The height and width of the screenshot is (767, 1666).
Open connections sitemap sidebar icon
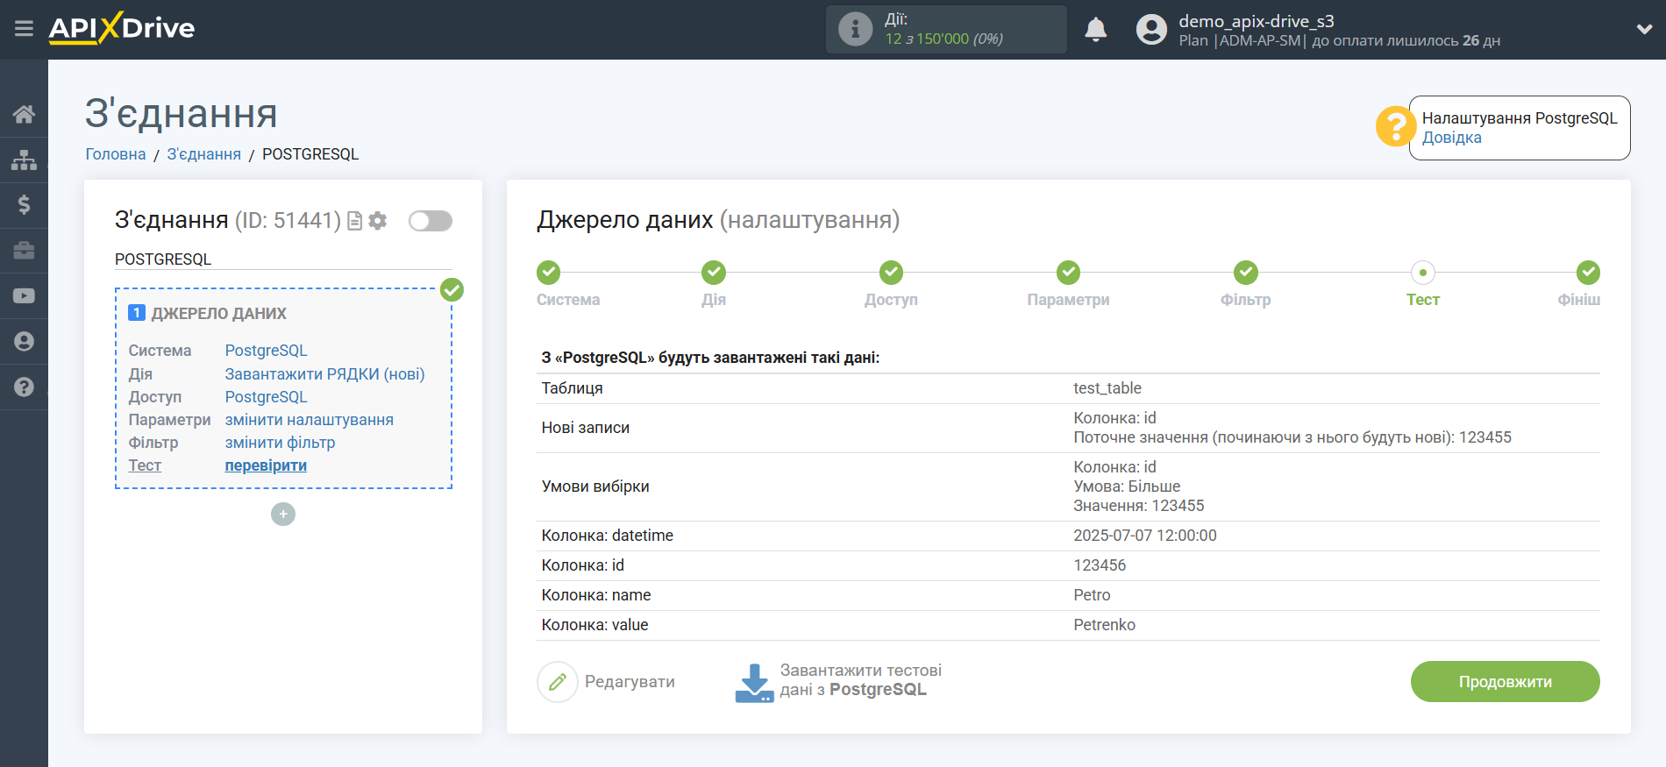[x=24, y=160]
